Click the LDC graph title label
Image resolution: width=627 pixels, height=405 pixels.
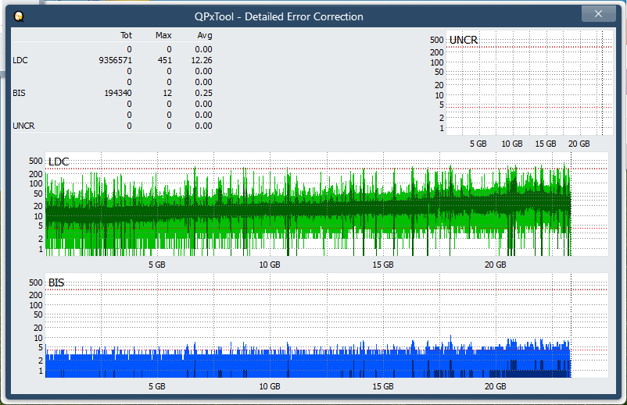[59, 162]
